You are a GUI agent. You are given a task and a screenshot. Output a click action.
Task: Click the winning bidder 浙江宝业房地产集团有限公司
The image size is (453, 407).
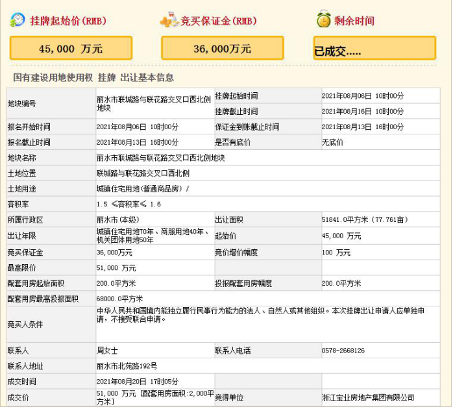pyautogui.click(x=367, y=397)
